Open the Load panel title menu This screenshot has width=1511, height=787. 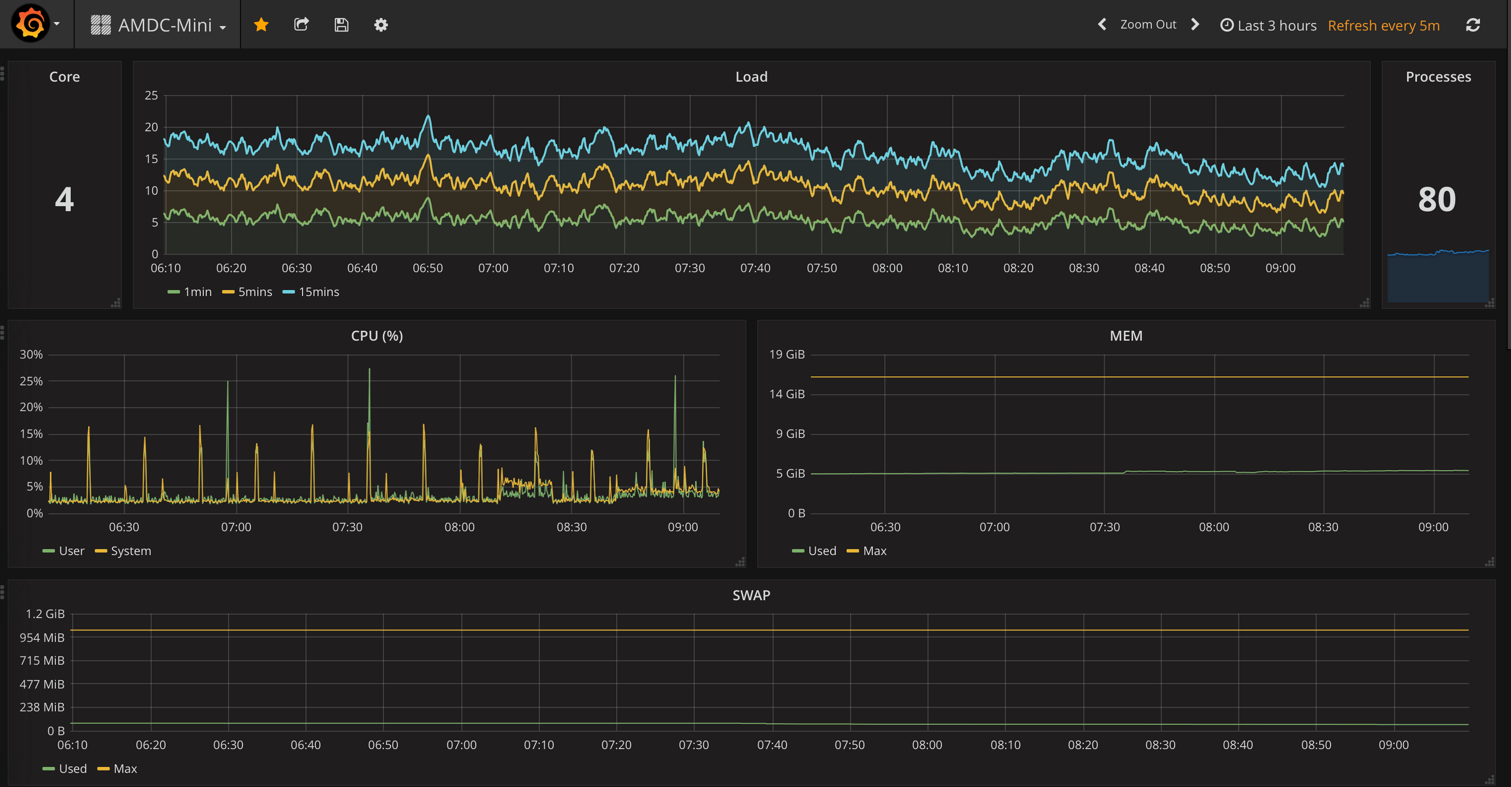click(751, 77)
